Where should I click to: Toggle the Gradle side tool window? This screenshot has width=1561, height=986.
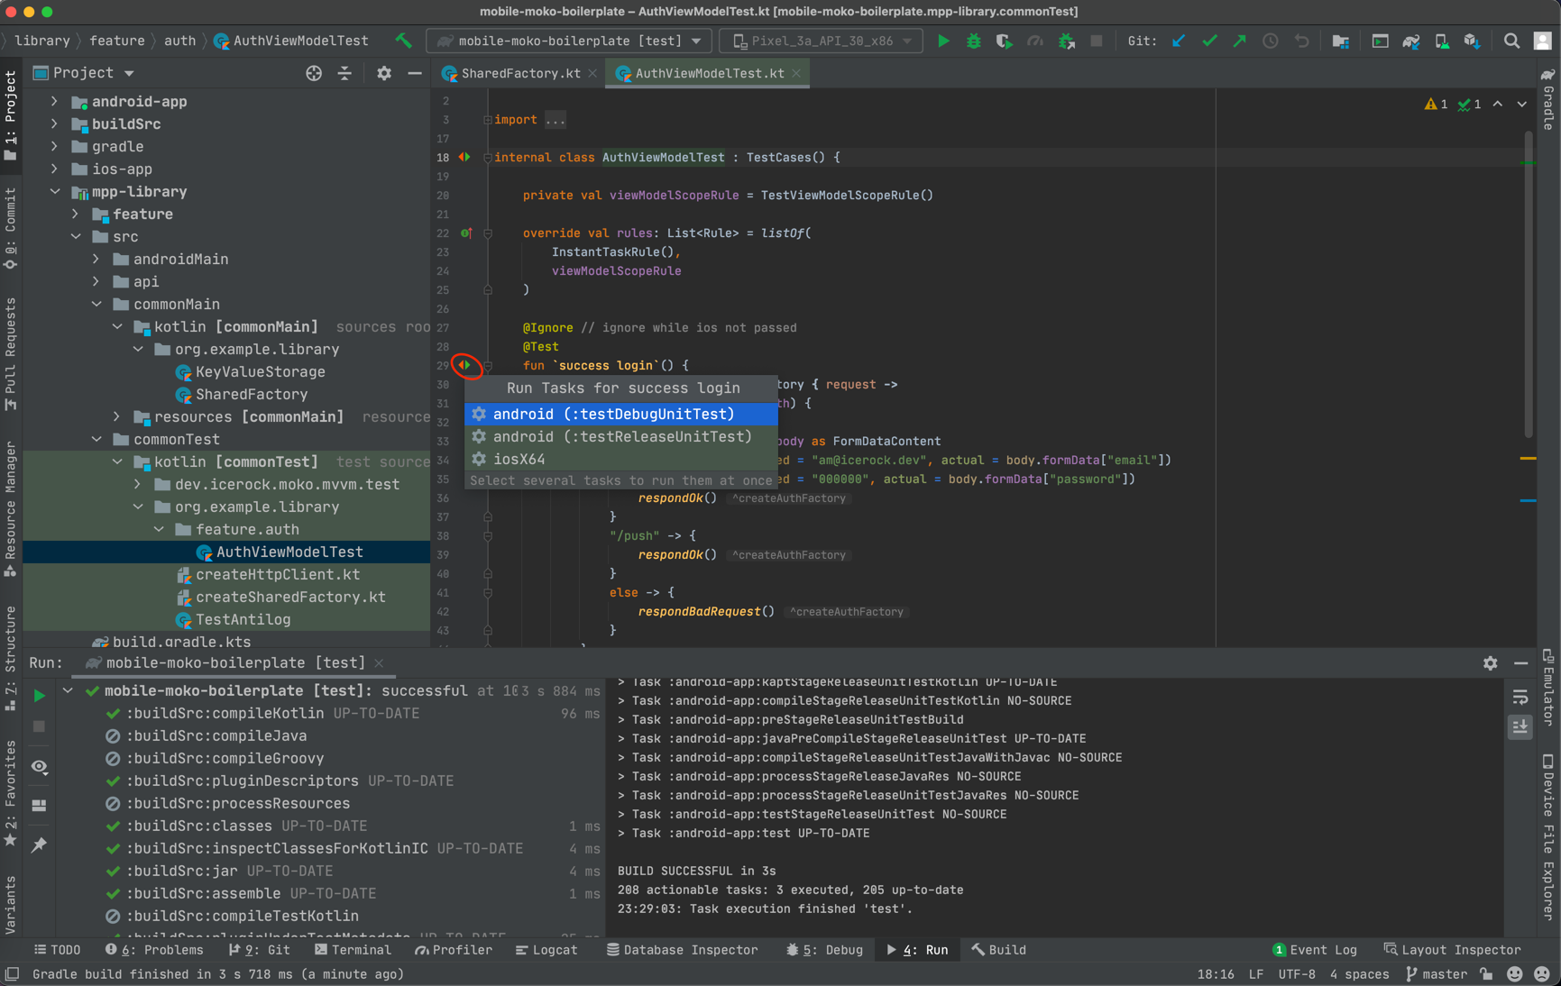coord(1548,101)
